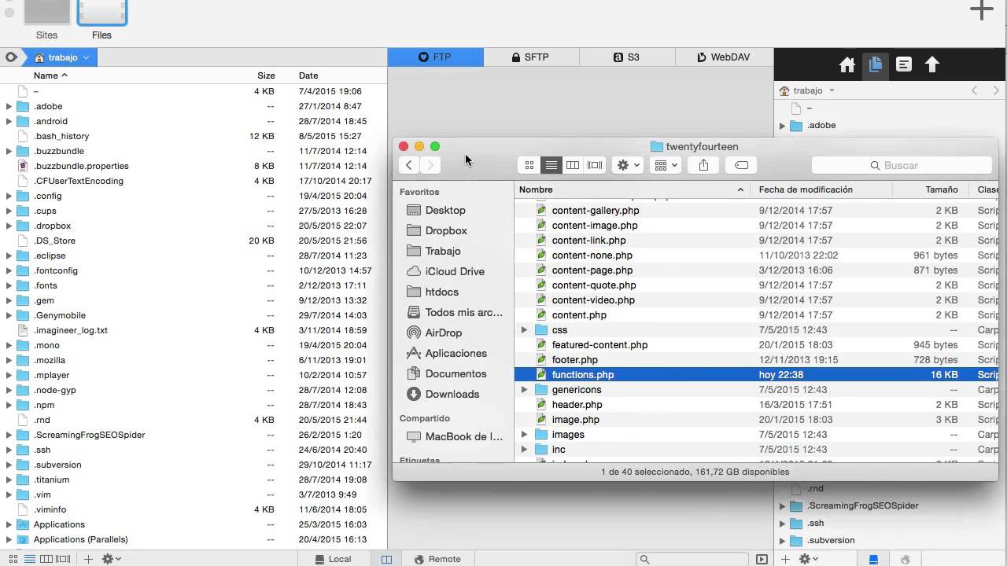This screenshot has height=566, width=1007.
Task: Switch to the Local view at the bottom
Action: click(334, 559)
